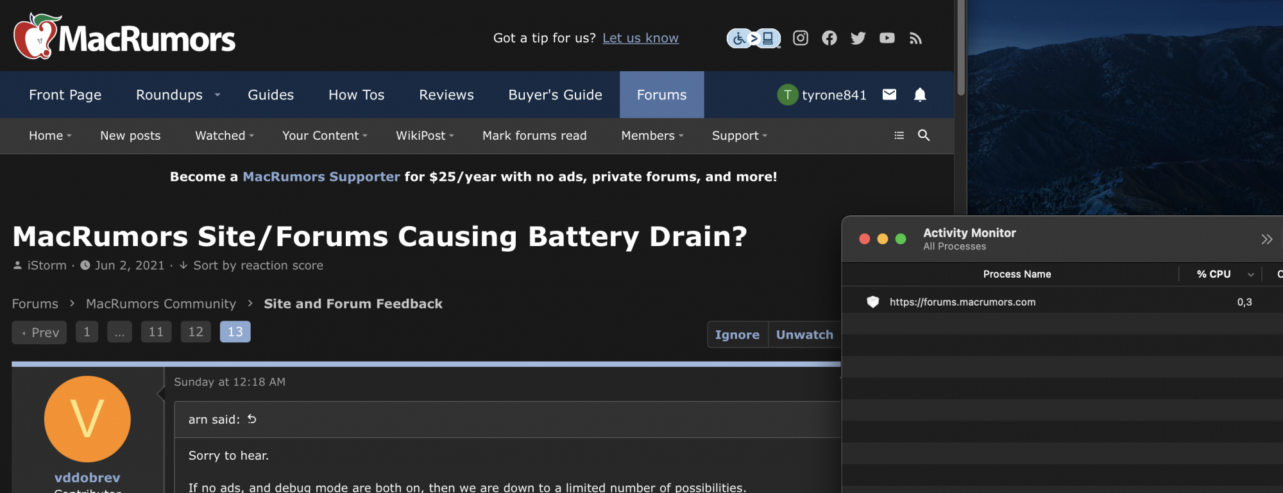
Task: Click the Let us know link
Action: tap(640, 38)
